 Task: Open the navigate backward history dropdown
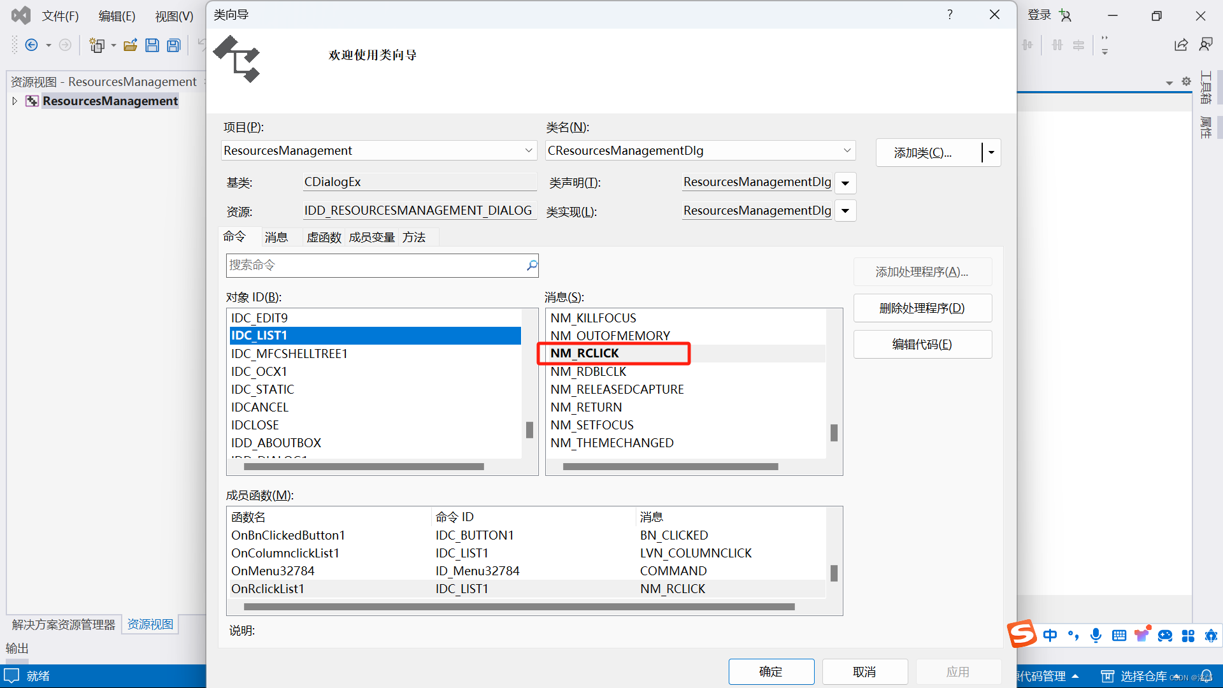pos(48,45)
